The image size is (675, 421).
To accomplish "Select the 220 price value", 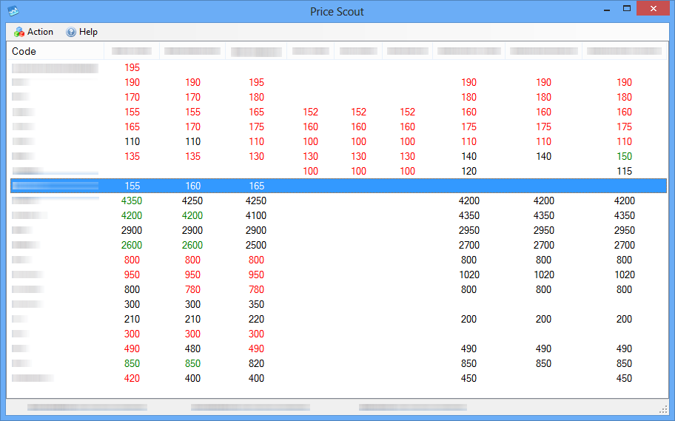I will pos(256,319).
